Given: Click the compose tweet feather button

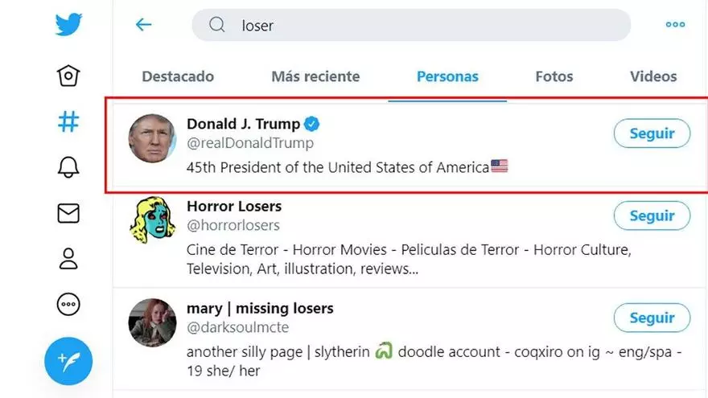Looking at the screenshot, I should 68,361.
